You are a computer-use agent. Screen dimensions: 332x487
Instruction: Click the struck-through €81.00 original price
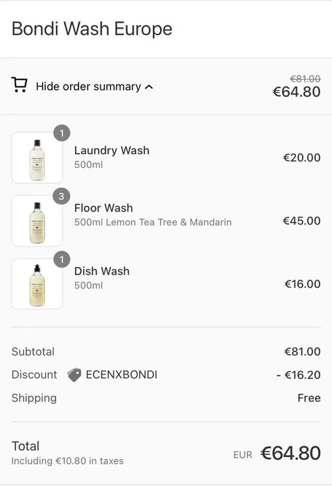pos(305,79)
